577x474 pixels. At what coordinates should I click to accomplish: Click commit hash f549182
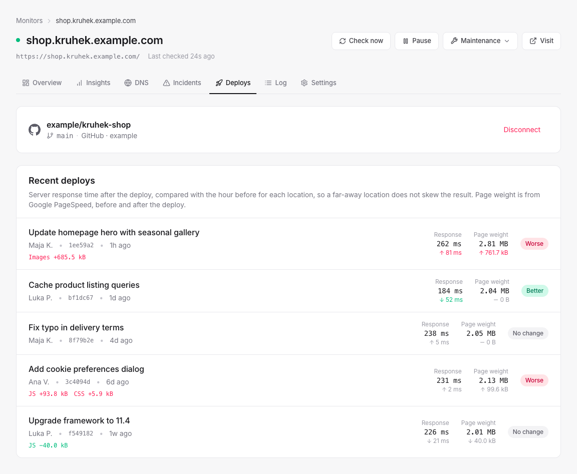click(x=81, y=433)
